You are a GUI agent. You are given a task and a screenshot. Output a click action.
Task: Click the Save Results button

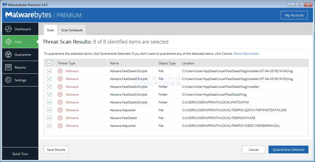click(x=56, y=149)
